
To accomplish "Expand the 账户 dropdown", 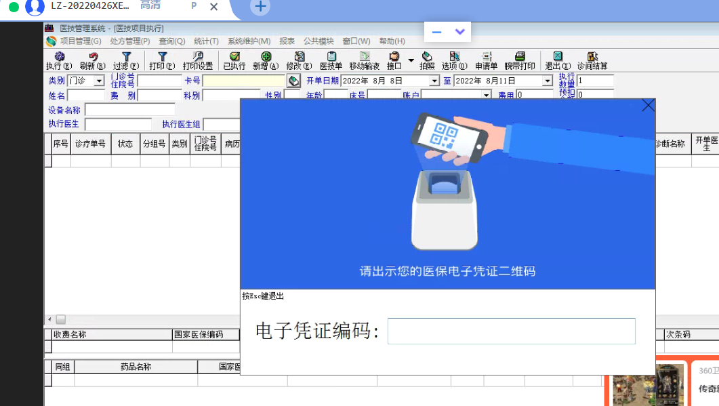I will [x=486, y=95].
